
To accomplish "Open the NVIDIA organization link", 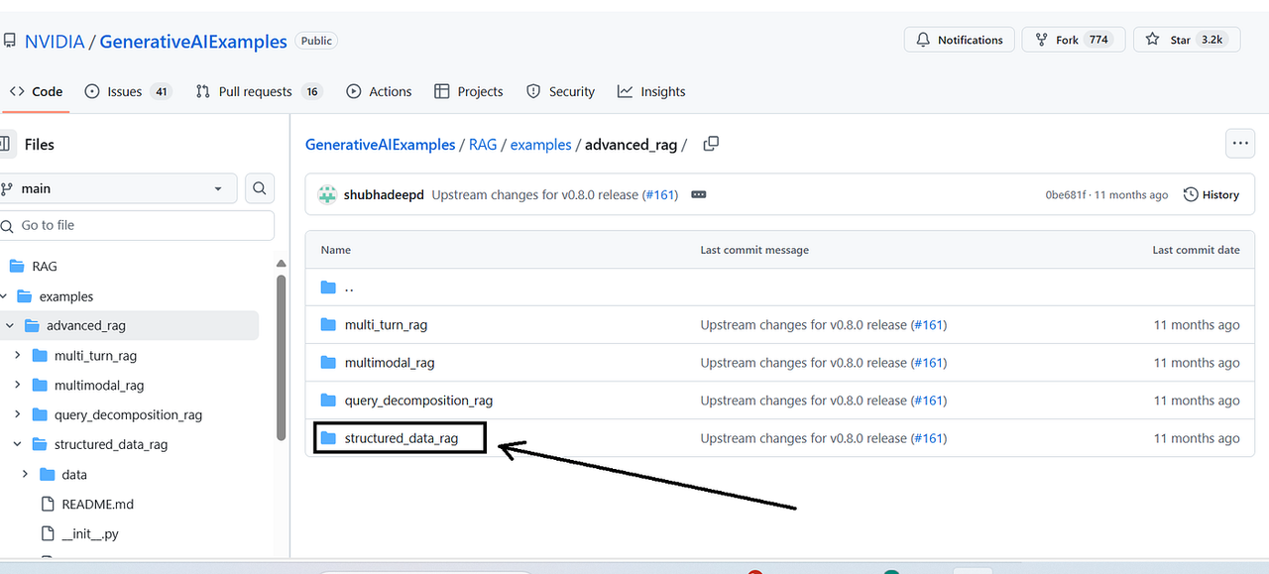I will tap(55, 42).
